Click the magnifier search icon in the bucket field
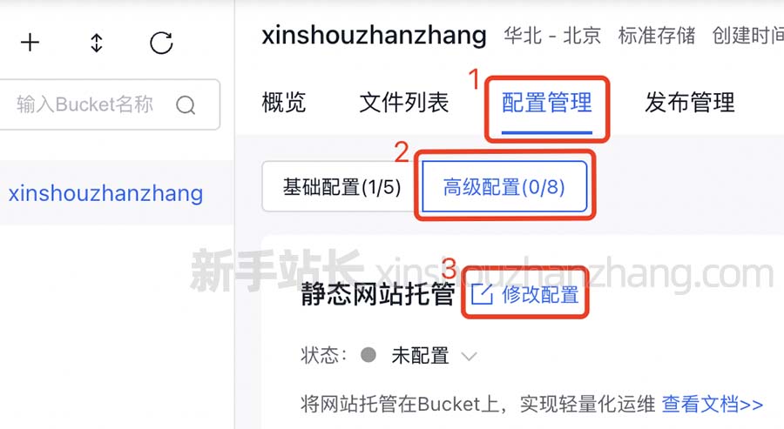This screenshot has height=429, width=784. (186, 105)
